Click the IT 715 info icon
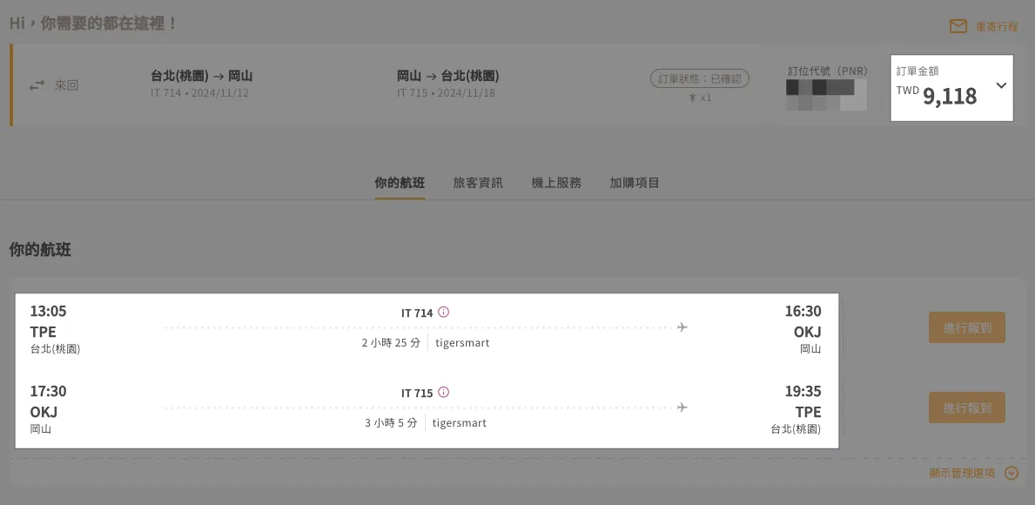This screenshot has height=505, width=1035. (444, 393)
